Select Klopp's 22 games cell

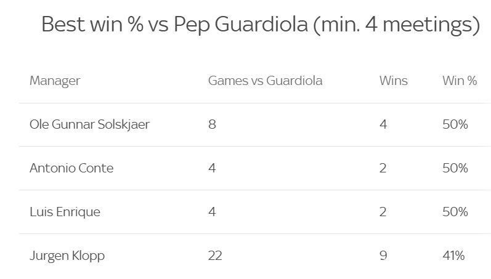[x=215, y=256]
